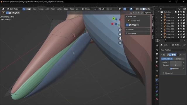Hide Cube.003 with its eye icon
This screenshot has height=105, width=187.
pos(181,23)
